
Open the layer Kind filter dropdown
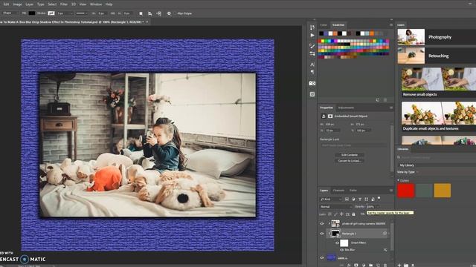[331, 200]
